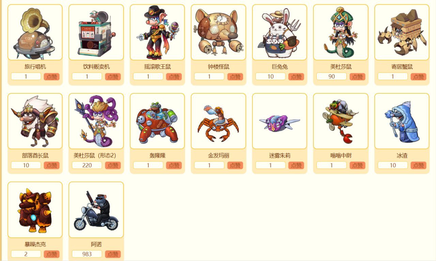
Task: Click 点赞 button for 部落酋长鼠
Action: click(52, 165)
